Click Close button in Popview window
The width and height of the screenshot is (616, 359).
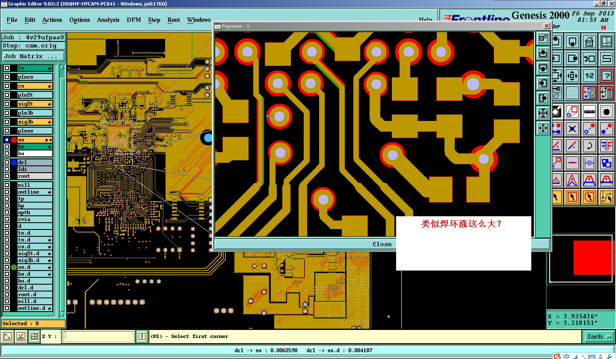(382, 244)
